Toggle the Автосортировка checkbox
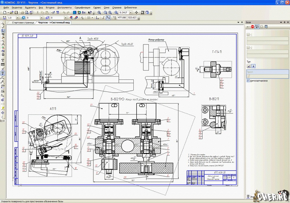 click(x=248, y=81)
